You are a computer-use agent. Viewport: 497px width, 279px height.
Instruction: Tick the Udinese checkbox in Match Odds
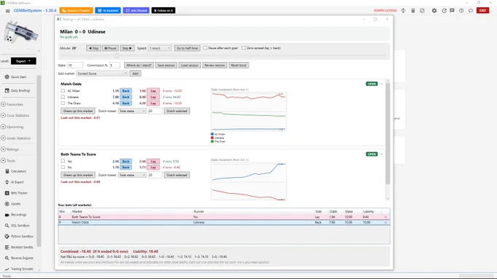(63, 97)
